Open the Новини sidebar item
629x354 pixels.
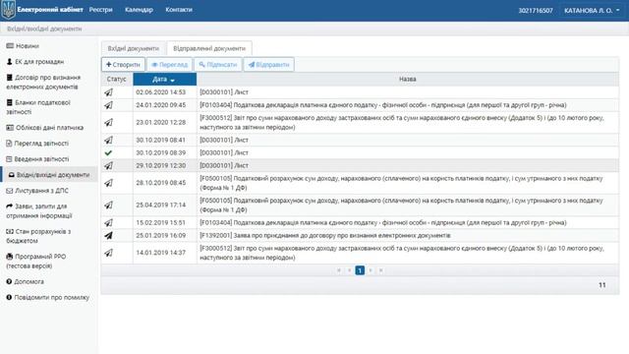[23, 46]
